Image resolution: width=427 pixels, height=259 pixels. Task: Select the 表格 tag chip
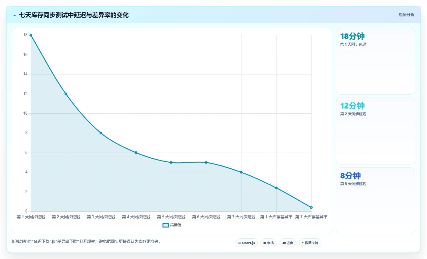pyautogui.click(x=269, y=243)
